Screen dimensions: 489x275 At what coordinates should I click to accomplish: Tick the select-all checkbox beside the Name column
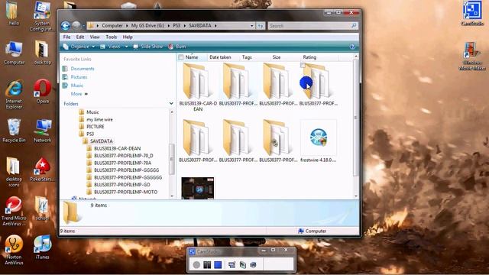[181, 57]
